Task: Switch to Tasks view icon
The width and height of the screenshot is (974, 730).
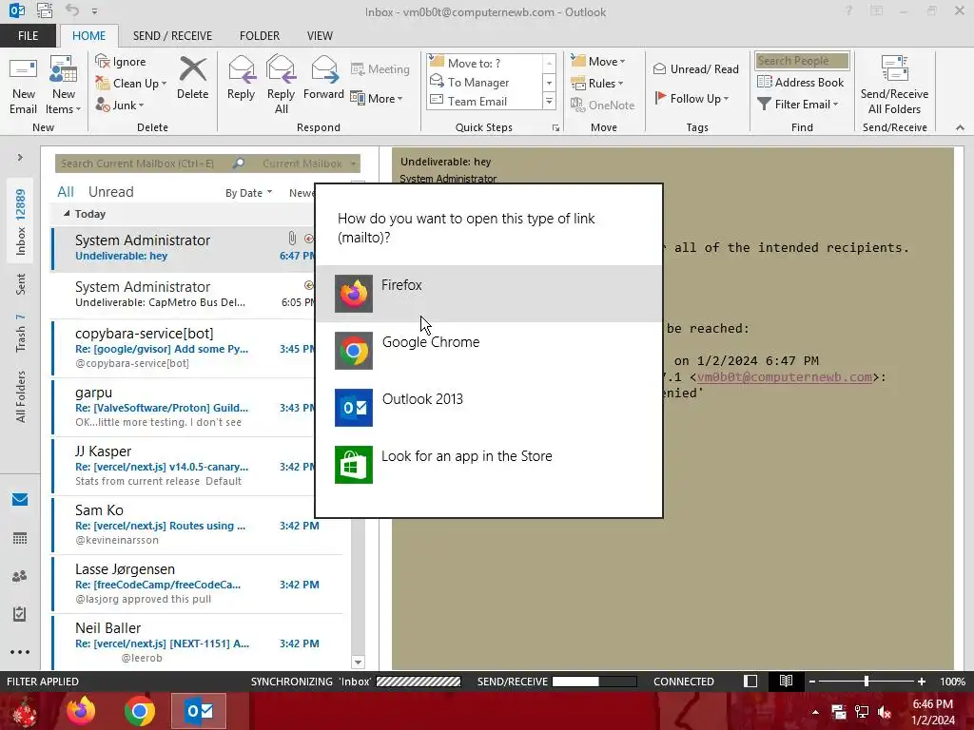Action: coord(20,614)
